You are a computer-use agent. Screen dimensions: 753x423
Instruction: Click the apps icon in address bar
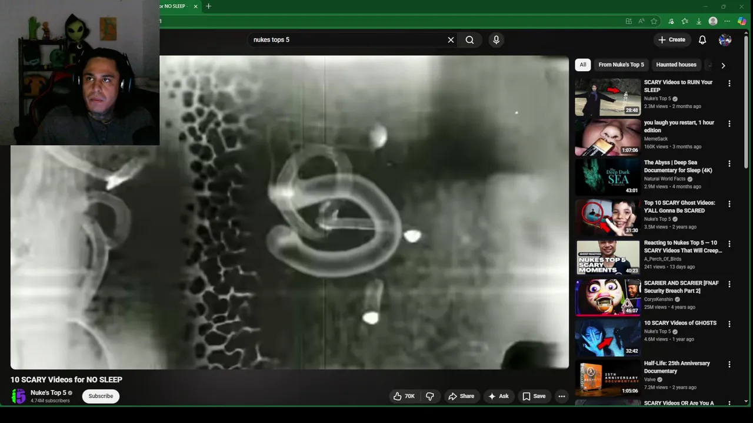(x=628, y=21)
